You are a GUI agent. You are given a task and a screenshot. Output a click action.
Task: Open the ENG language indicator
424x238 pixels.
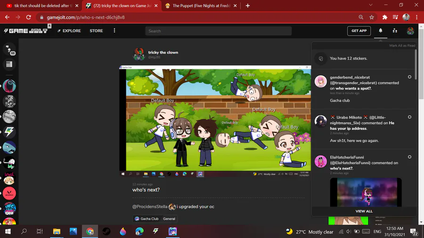coord(377,232)
